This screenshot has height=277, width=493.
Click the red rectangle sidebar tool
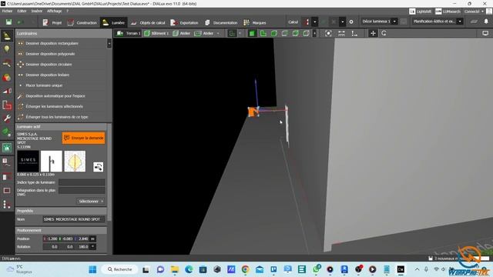[7, 191]
